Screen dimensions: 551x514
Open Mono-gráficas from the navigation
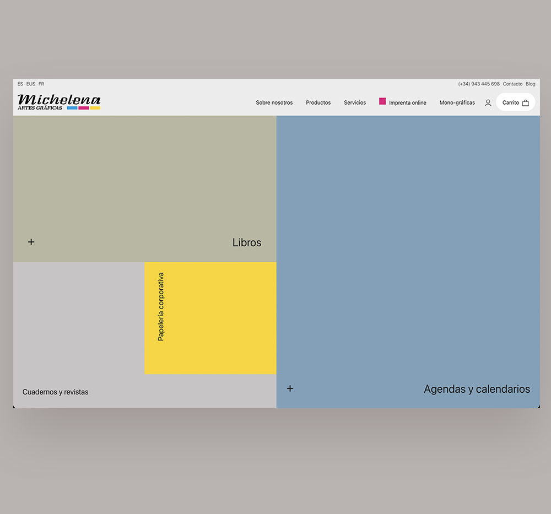[x=457, y=102]
